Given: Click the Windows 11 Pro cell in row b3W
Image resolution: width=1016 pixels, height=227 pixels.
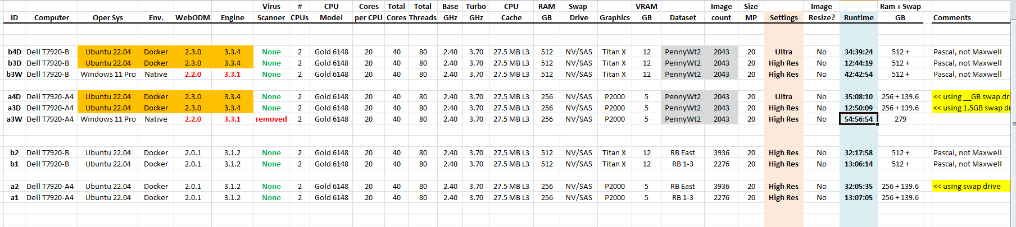Looking at the screenshot, I should [x=108, y=74].
